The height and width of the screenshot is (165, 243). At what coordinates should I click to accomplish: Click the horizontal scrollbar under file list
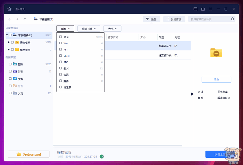(118, 146)
